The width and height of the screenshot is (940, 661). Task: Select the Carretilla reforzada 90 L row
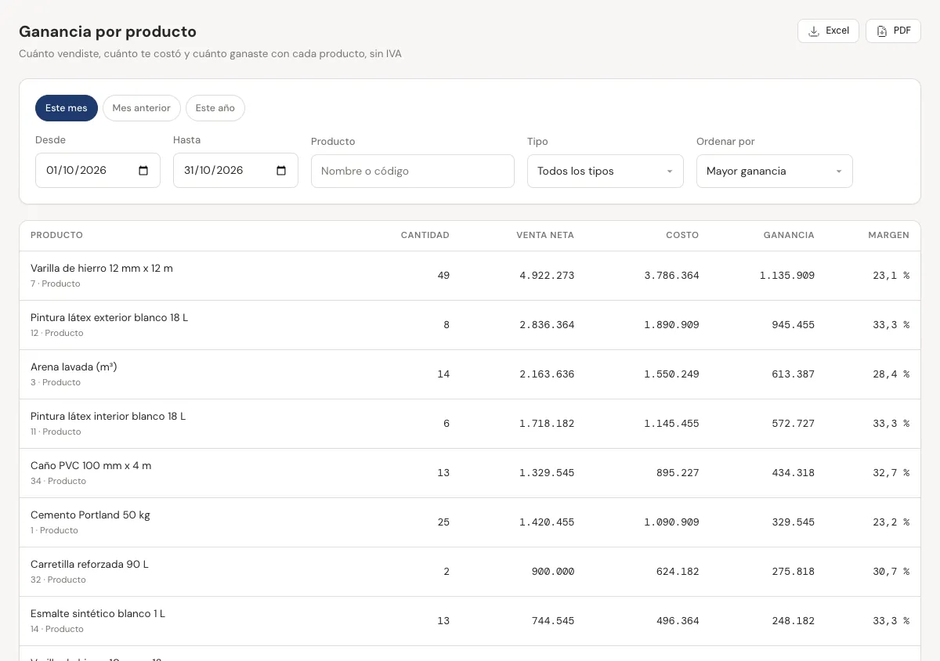[x=470, y=572]
